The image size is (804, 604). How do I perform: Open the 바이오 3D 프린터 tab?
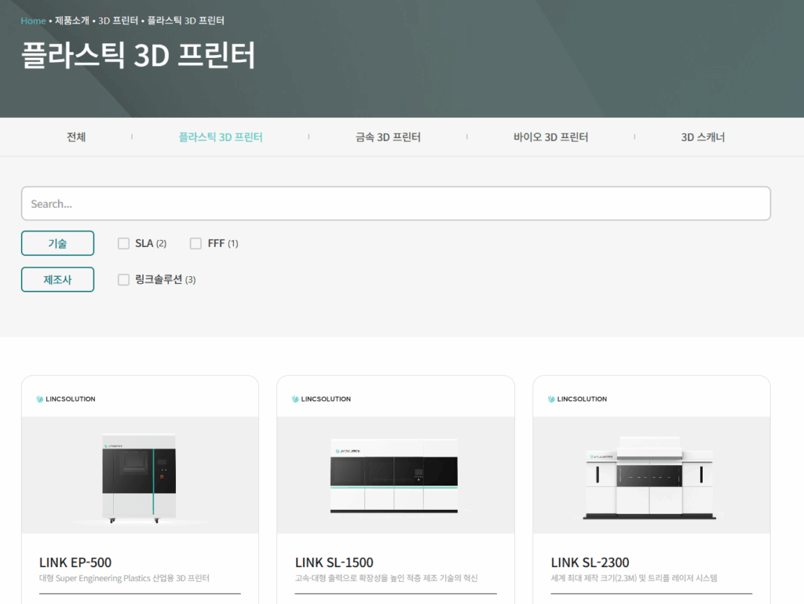pos(550,137)
